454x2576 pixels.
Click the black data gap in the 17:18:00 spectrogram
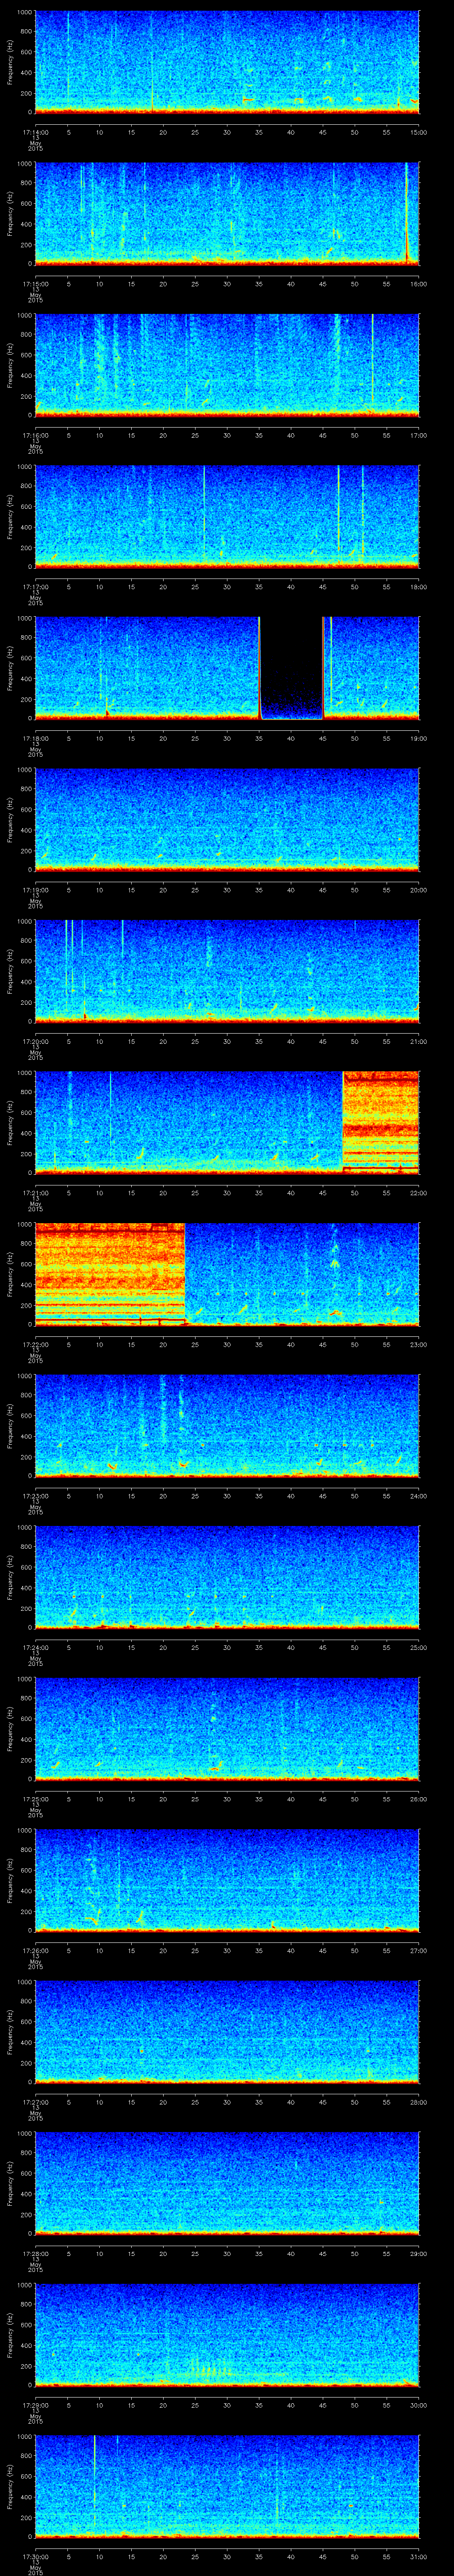(x=291, y=668)
